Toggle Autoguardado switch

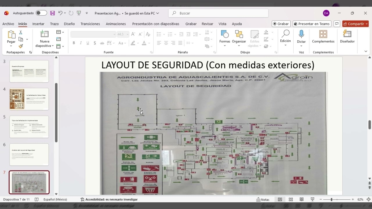[x=41, y=13]
